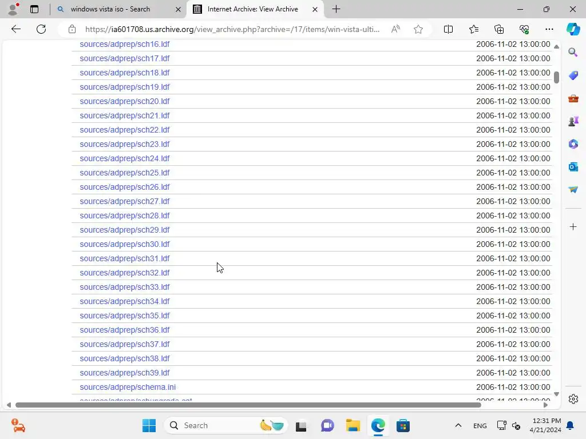Open sources/adprep/sch28.ldf link

click(x=124, y=215)
